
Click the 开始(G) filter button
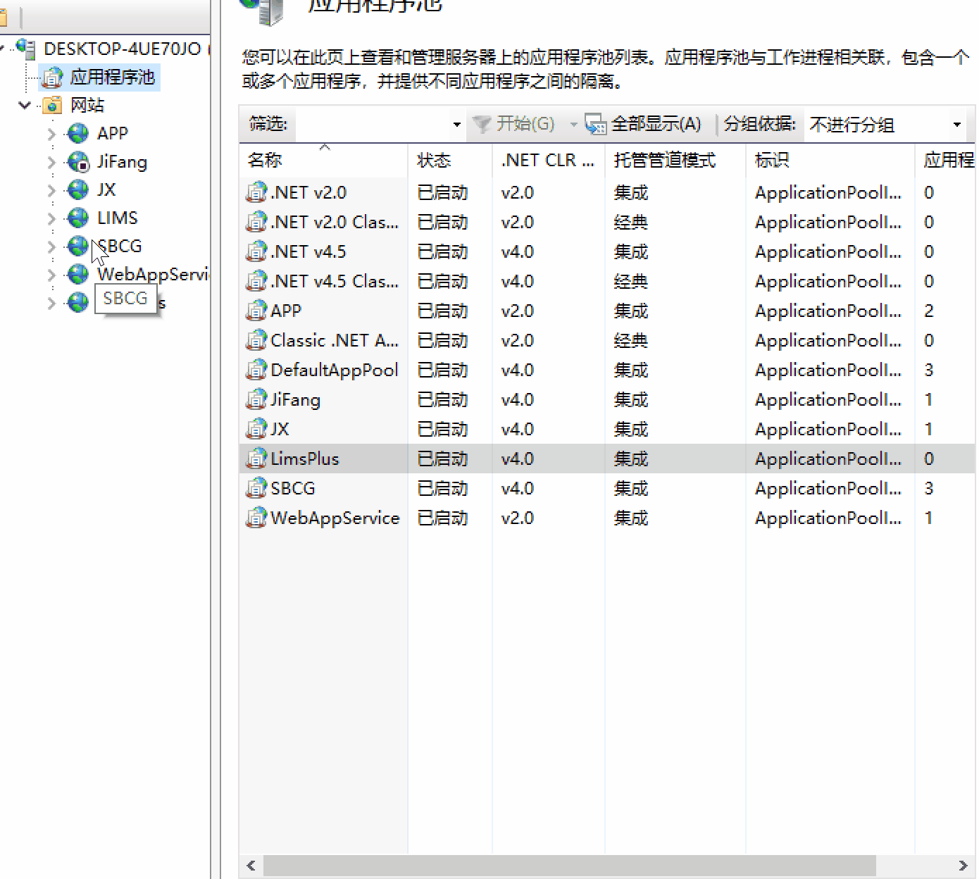514,125
